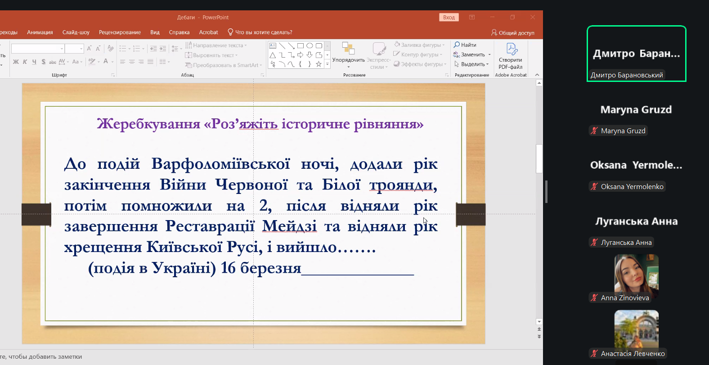709x365 pixels.
Task: Click Общий доступ share button
Action: coord(513,33)
